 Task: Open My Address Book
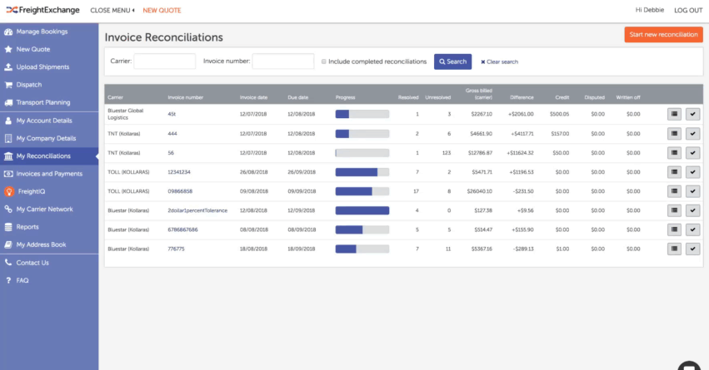pos(49,244)
